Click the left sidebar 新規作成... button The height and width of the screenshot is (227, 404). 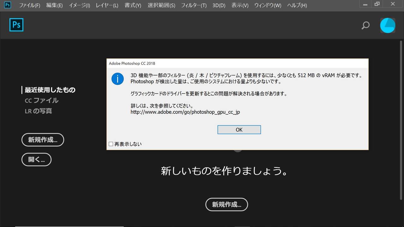coord(43,140)
